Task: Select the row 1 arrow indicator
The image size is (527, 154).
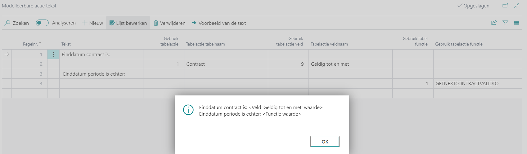Action: coord(7,54)
